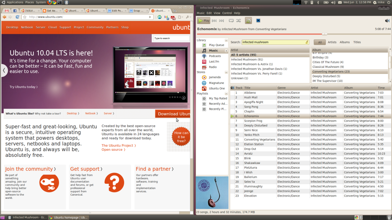Toggle repeat mode in Banshee toolbar
Viewport: 392px width, 220px height.
pyautogui.click(x=231, y=21)
